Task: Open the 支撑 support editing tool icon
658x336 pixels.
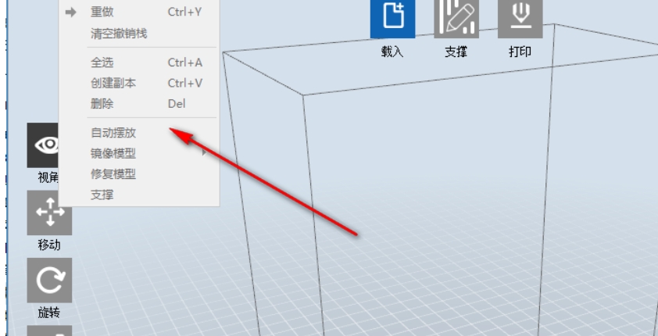Action: click(456, 19)
